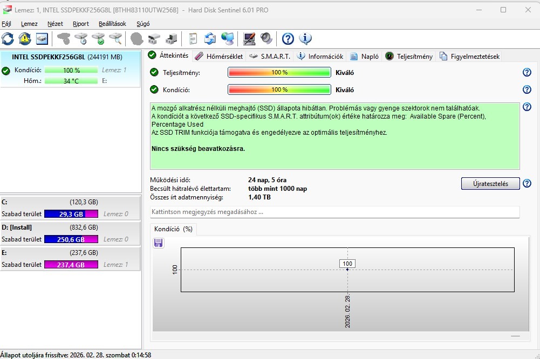Screen dimensions: 540x359
Task: Maximize the Hard Disk Sentinel window
Action: (503, 10)
